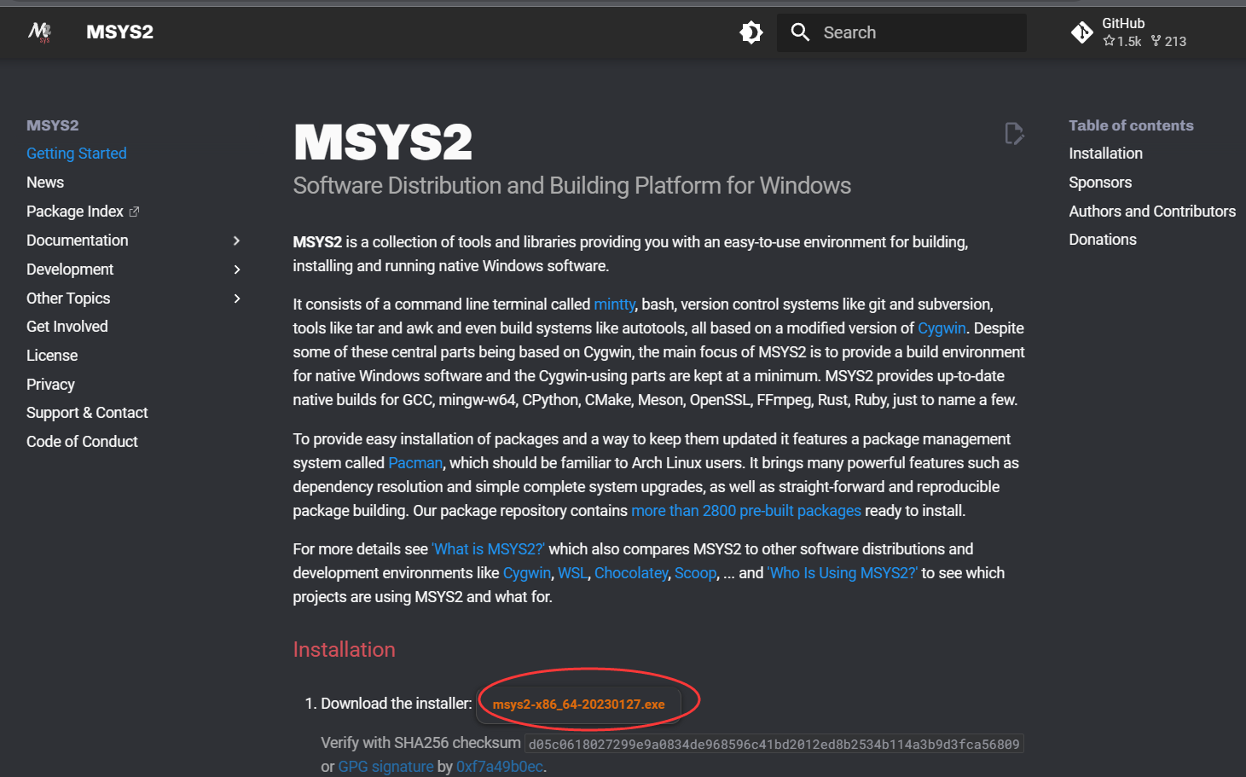Image resolution: width=1246 pixels, height=777 pixels.
Task: Open the mintty link
Action: pos(614,304)
